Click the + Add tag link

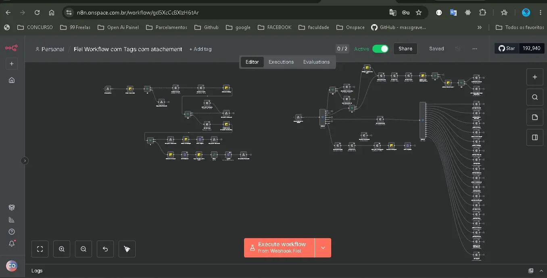[x=200, y=49]
